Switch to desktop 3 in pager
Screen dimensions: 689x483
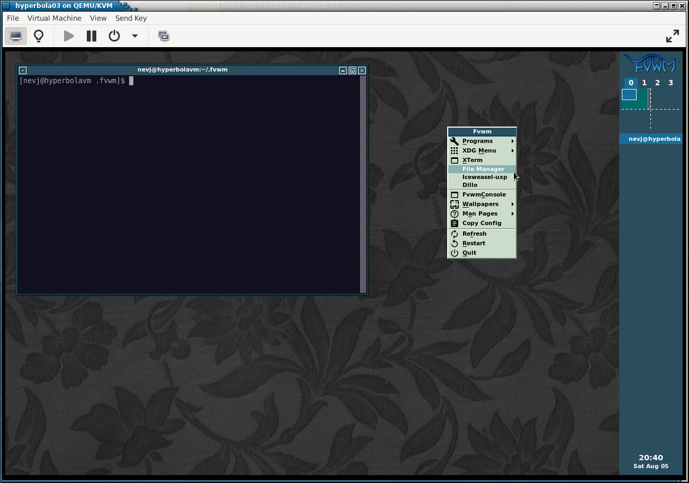tap(670, 83)
